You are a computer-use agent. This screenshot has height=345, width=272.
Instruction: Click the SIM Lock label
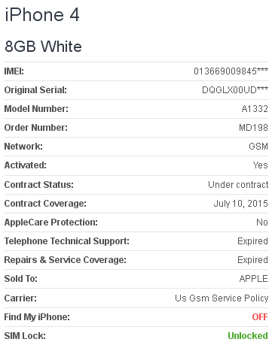pyautogui.click(x=25, y=336)
